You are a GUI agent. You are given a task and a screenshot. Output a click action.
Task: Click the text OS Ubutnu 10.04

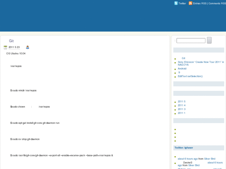click(16, 54)
